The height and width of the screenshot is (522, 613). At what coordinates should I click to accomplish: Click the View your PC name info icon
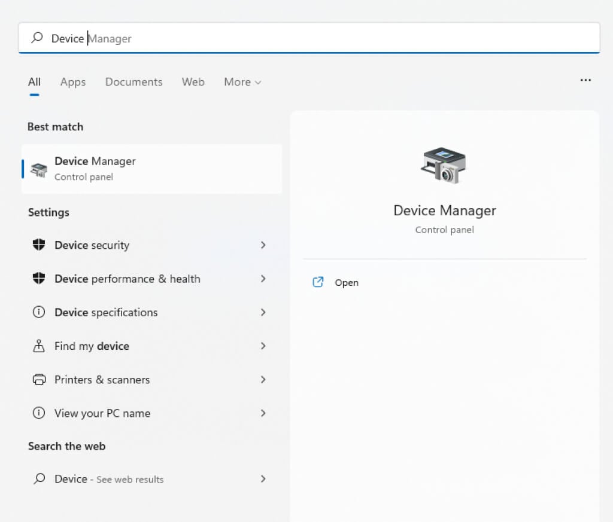point(39,413)
